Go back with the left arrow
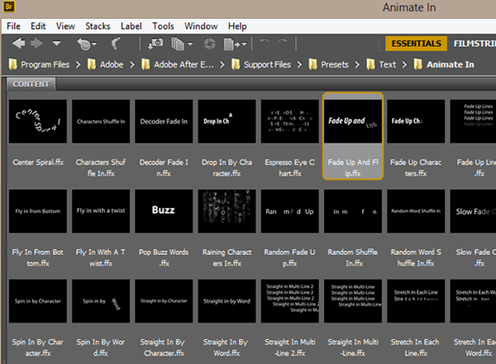496x364 pixels. click(x=19, y=43)
